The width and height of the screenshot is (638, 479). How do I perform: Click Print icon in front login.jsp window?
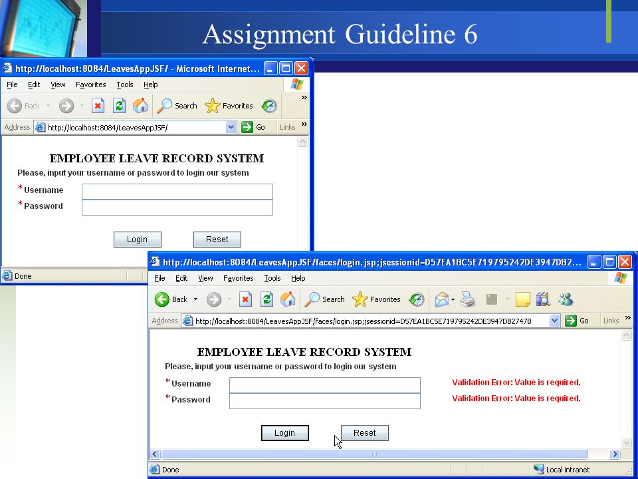click(x=468, y=300)
